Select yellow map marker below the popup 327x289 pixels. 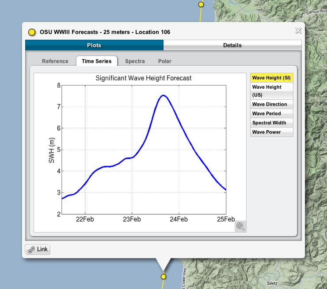163,277
